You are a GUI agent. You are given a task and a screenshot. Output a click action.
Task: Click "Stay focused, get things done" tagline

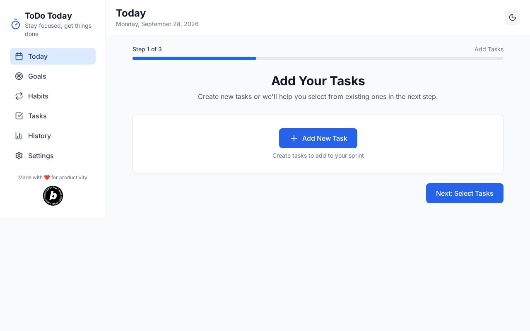[58, 30]
